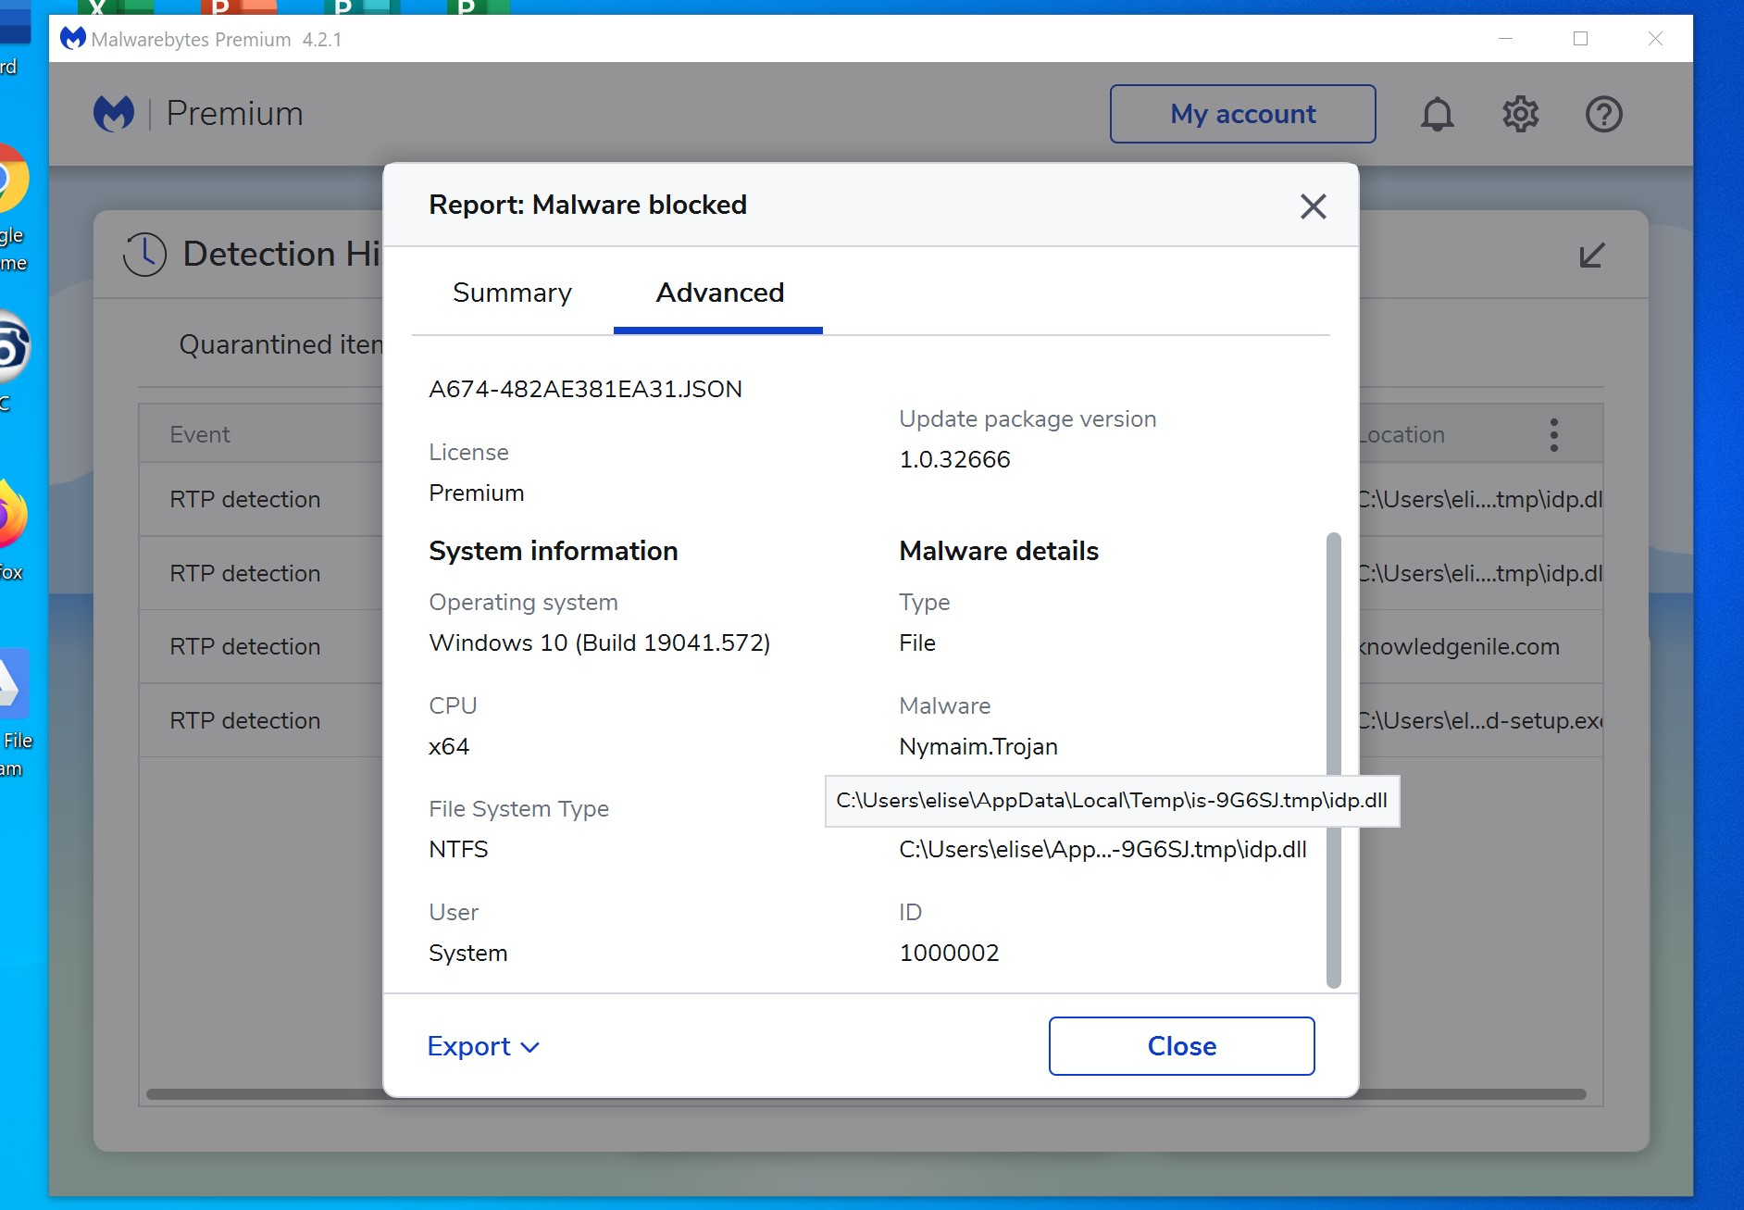Open Malwarebytes settings gear icon

tap(1520, 114)
